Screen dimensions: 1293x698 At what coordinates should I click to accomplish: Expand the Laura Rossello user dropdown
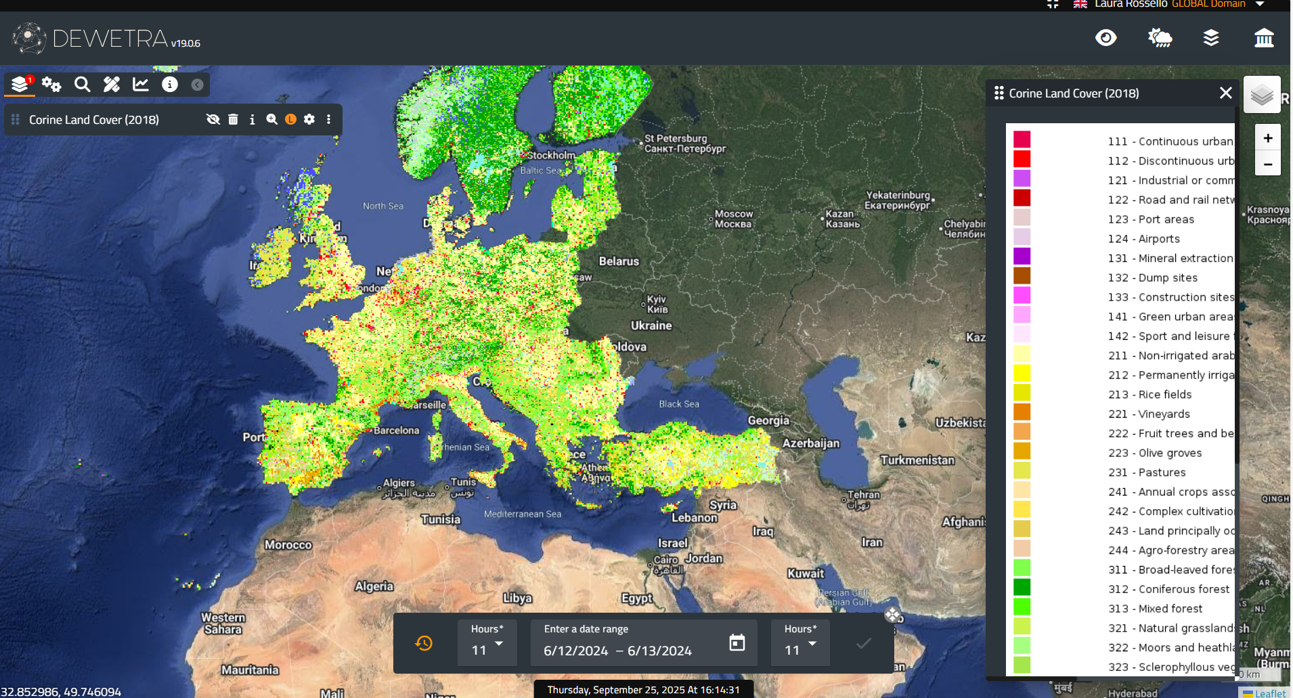tap(1260, 4)
